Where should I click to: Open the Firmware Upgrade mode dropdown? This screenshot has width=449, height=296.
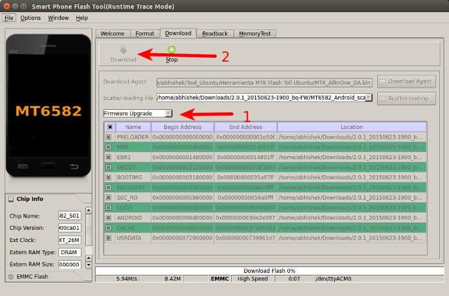tap(137, 113)
